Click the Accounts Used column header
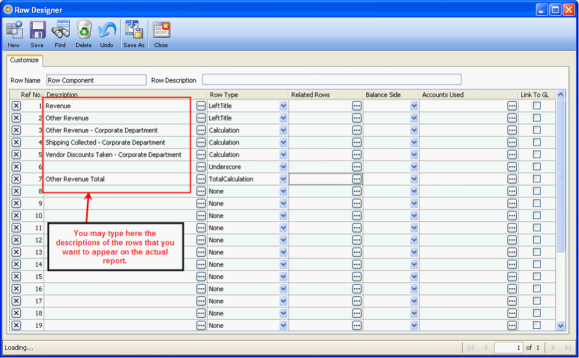Viewport: 579px width, 358px height. pyautogui.click(x=468, y=94)
